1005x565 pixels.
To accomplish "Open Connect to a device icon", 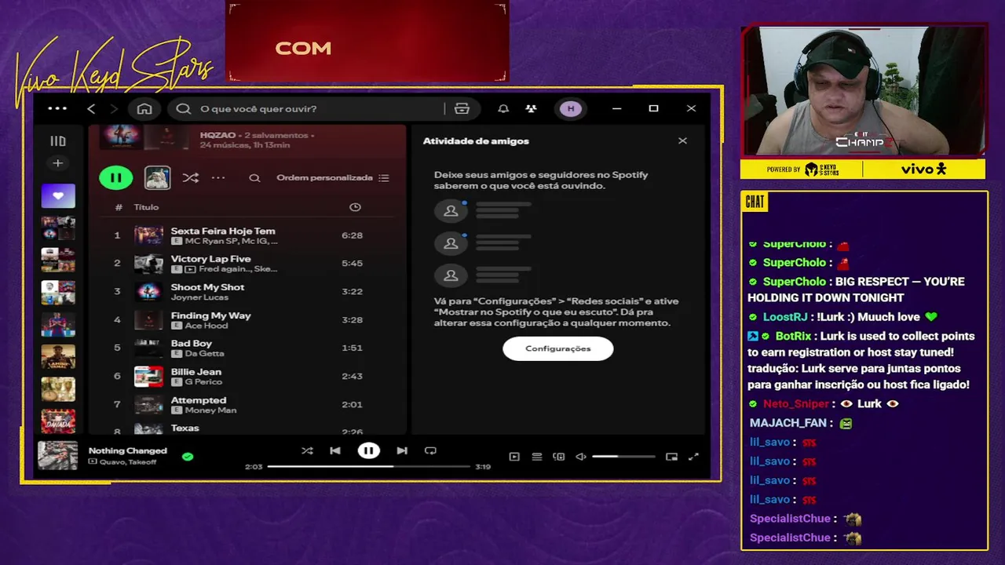I will (x=559, y=457).
